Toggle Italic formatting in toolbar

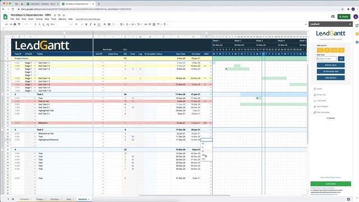[90, 24]
